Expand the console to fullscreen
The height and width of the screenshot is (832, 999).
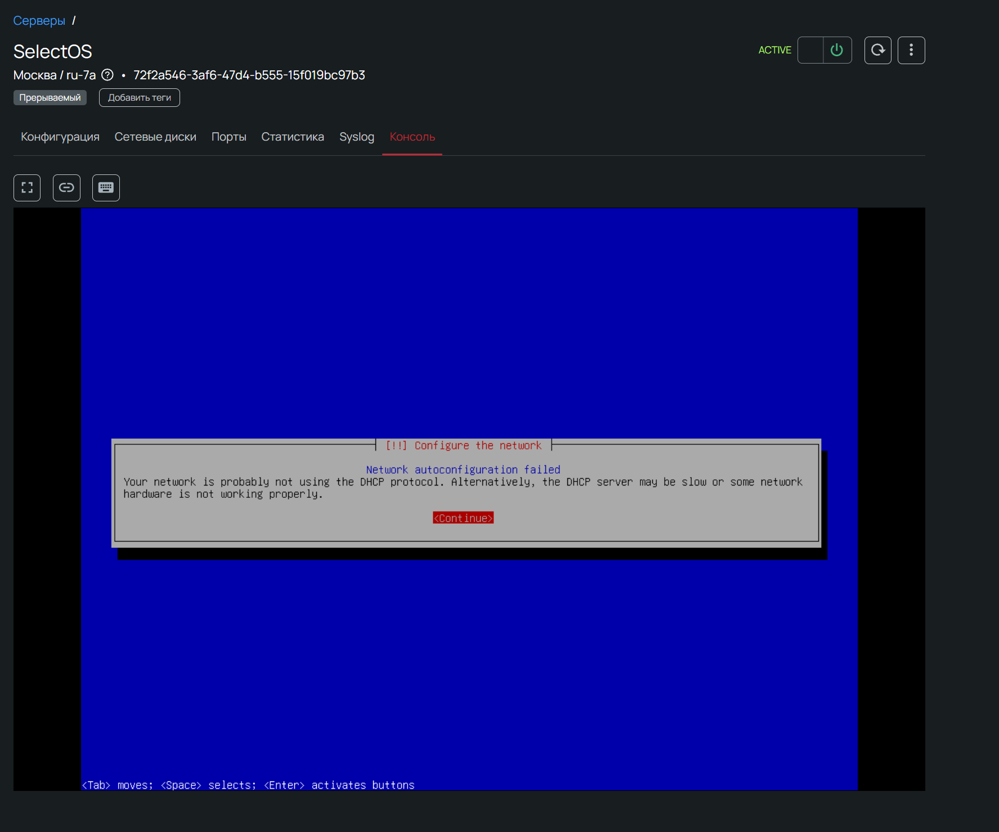(x=27, y=188)
